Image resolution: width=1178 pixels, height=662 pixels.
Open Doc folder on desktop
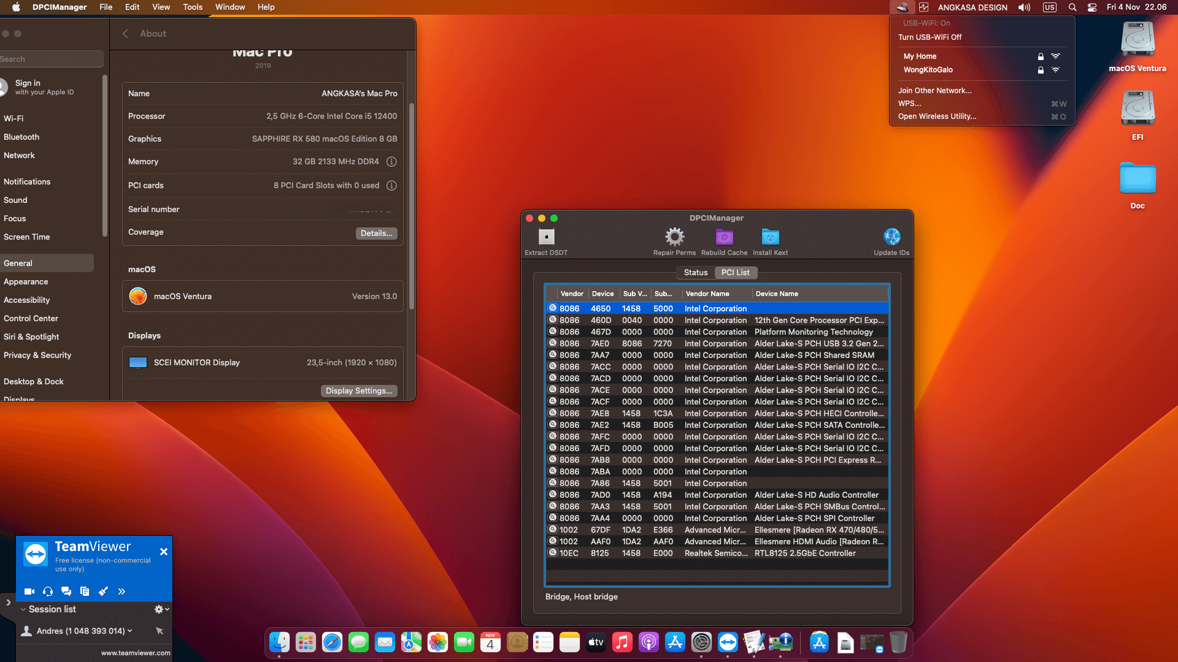tap(1138, 185)
